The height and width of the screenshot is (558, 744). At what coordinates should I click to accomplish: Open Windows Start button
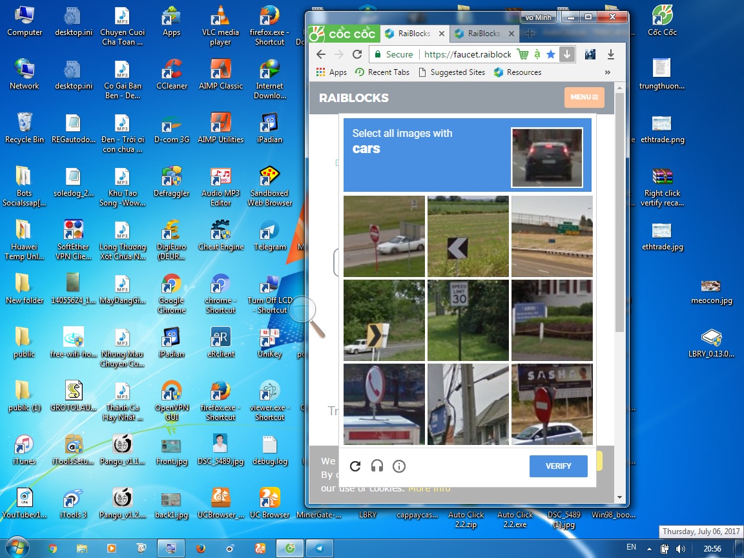click(x=17, y=548)
